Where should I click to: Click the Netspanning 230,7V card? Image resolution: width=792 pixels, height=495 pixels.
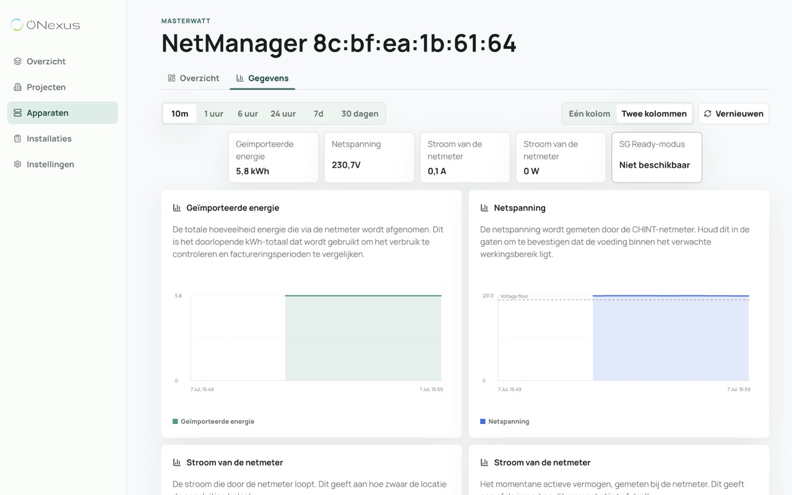tap(369, 158)
